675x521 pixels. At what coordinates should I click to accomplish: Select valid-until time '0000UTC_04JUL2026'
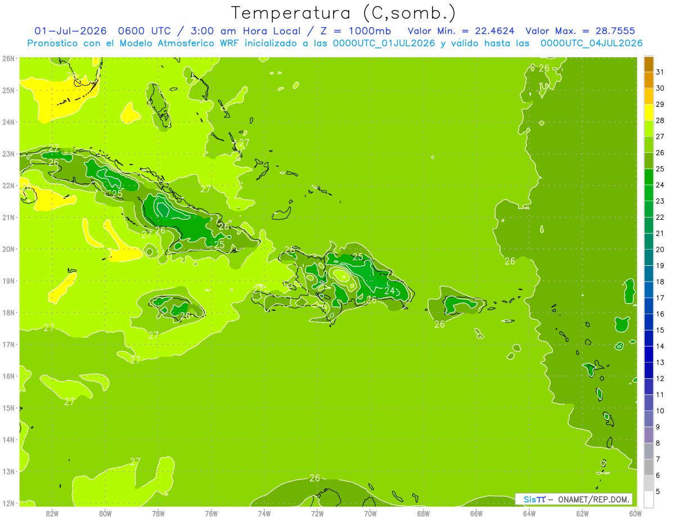point(591,43)
